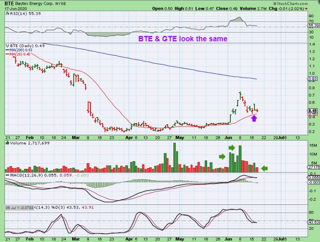Click the 80 label on the stochastic axis
This screenshot has height=242, width=320.
[x=311, y=213]
